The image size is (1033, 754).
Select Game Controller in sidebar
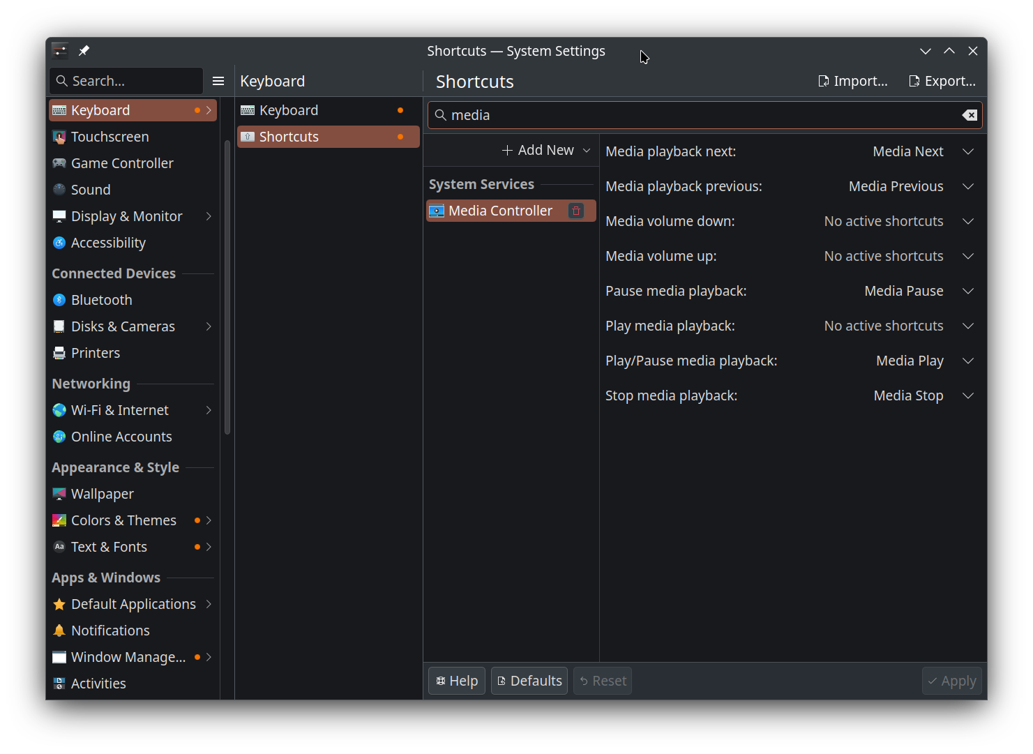(x=122, y=163)
